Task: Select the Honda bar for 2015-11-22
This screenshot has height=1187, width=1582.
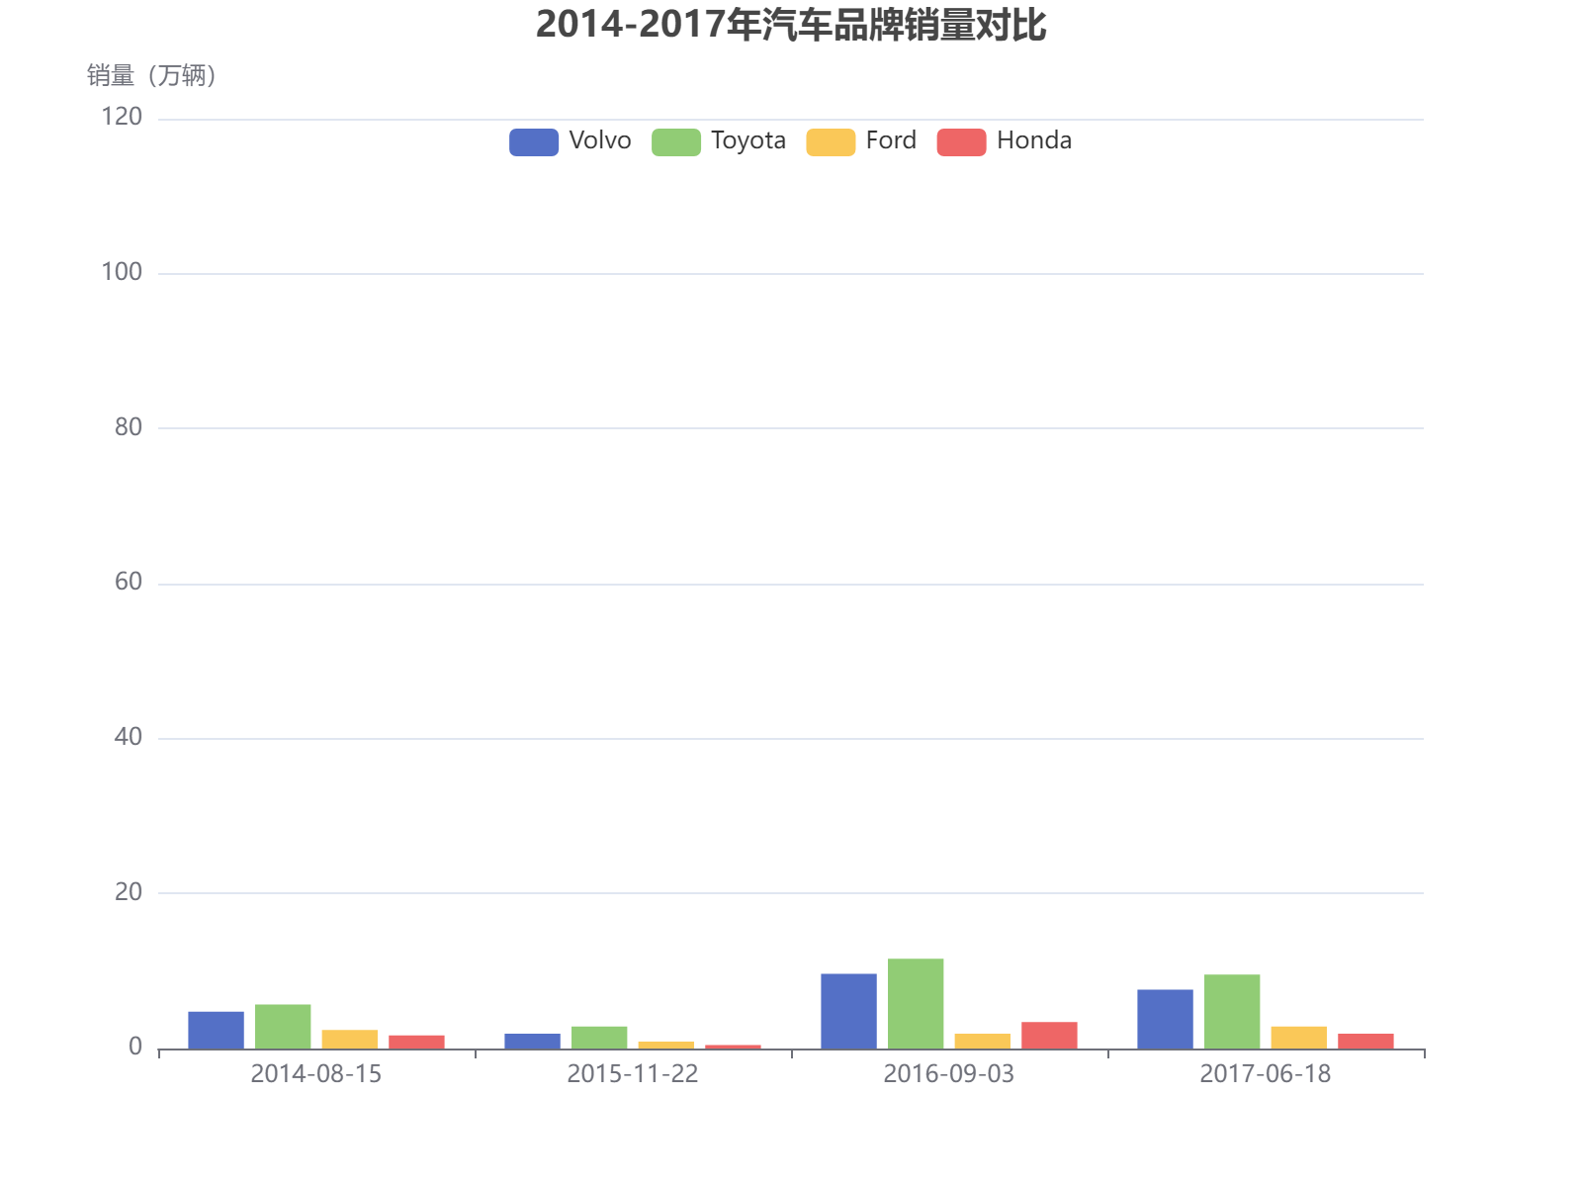Action: pos(732,1044)
